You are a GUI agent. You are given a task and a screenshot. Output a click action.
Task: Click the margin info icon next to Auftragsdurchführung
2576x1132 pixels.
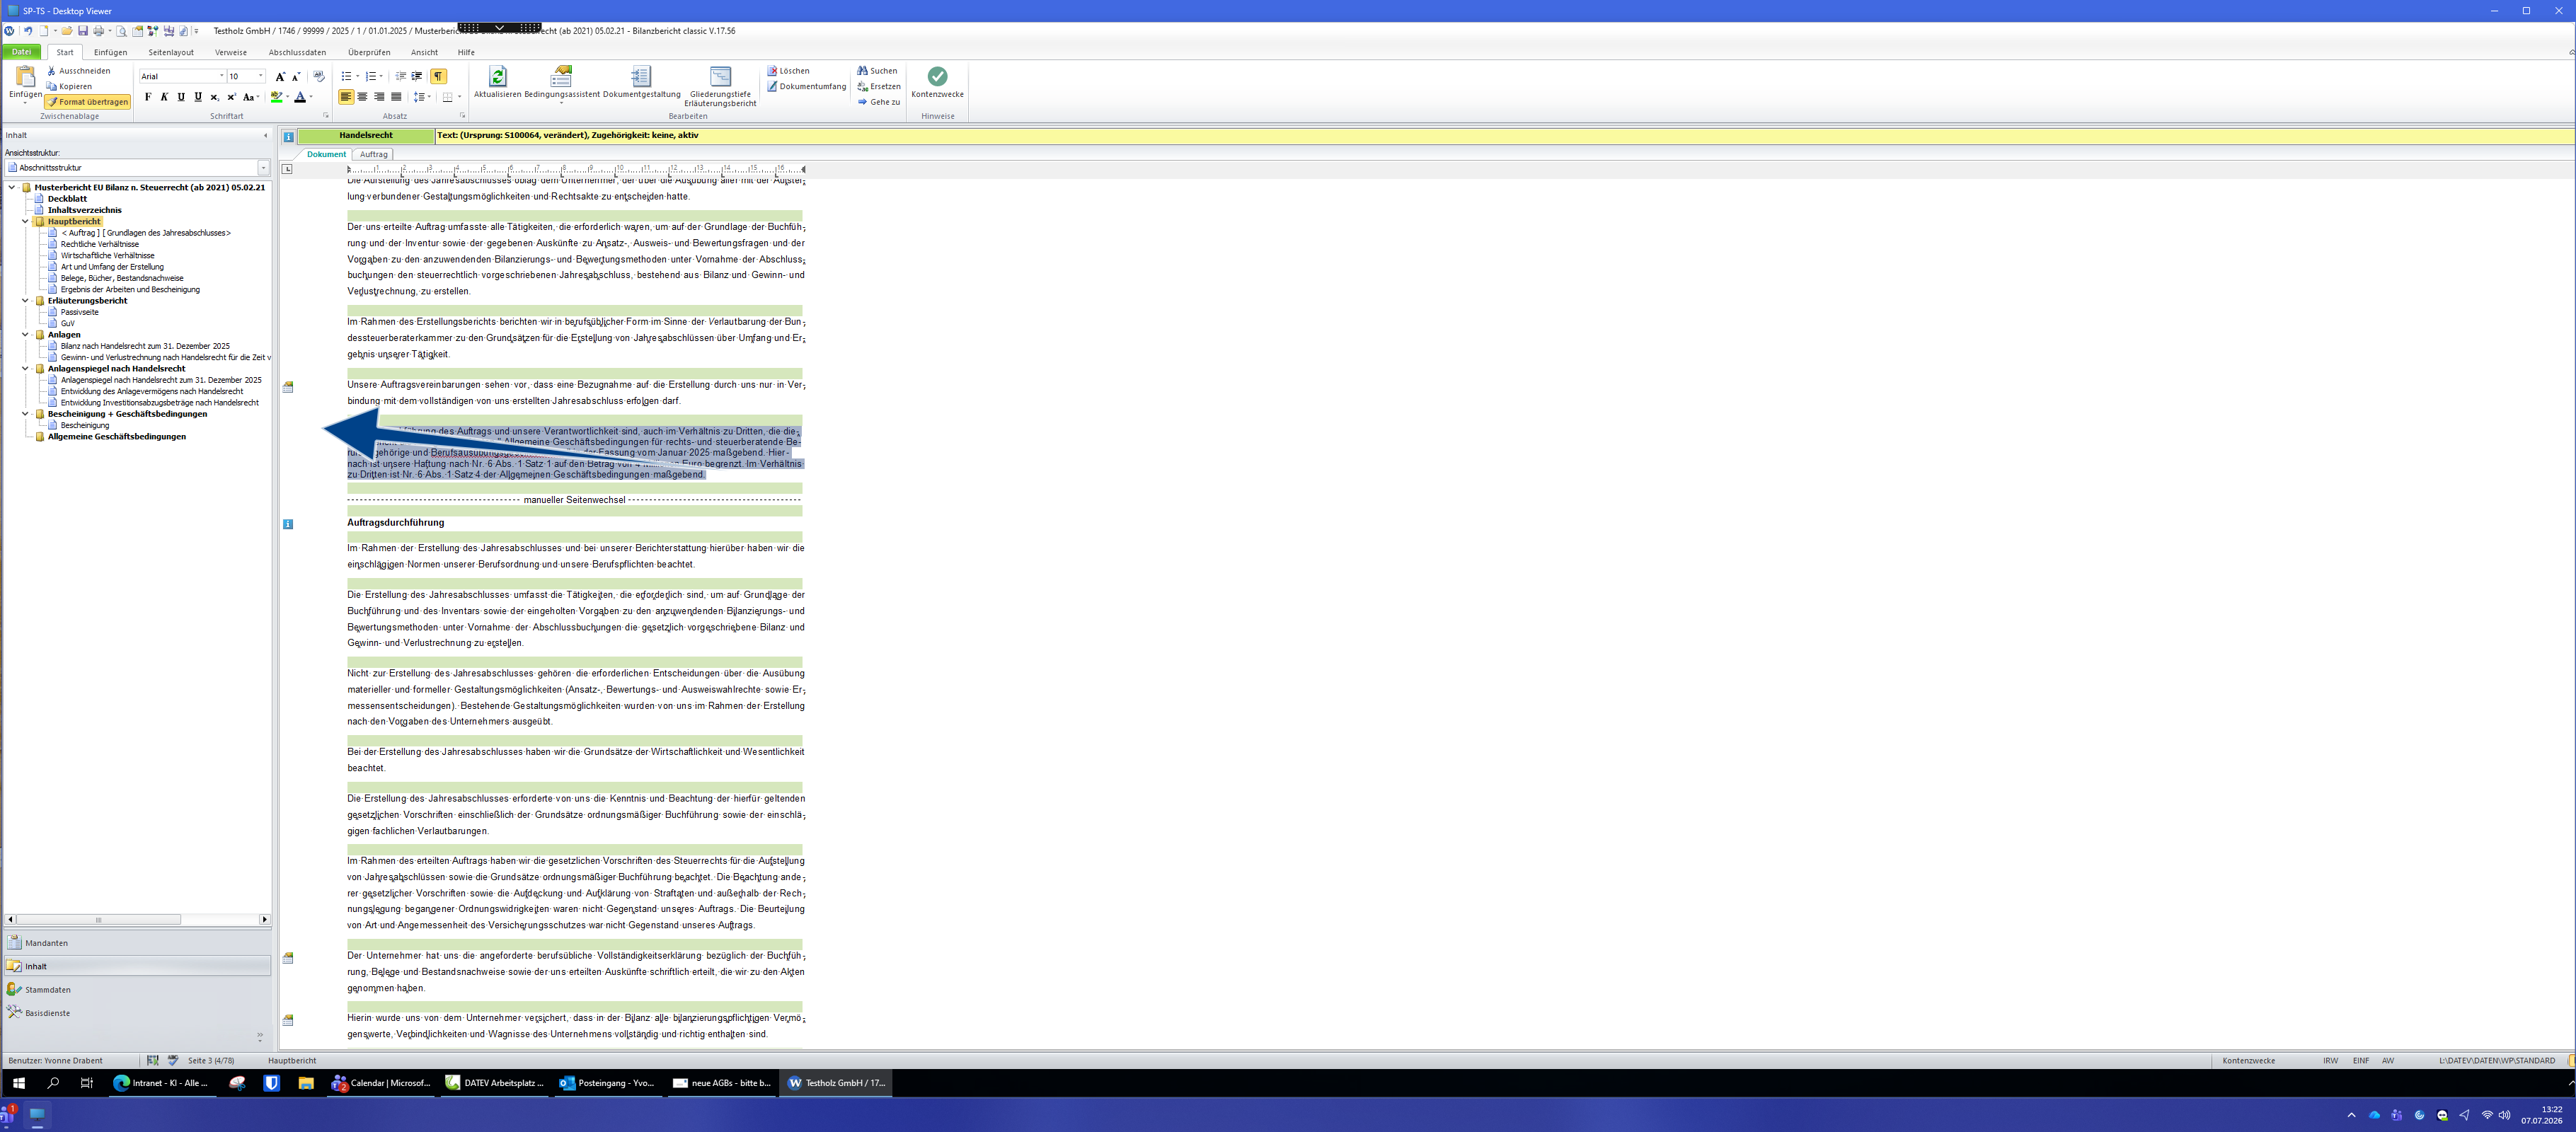(288, 524)
